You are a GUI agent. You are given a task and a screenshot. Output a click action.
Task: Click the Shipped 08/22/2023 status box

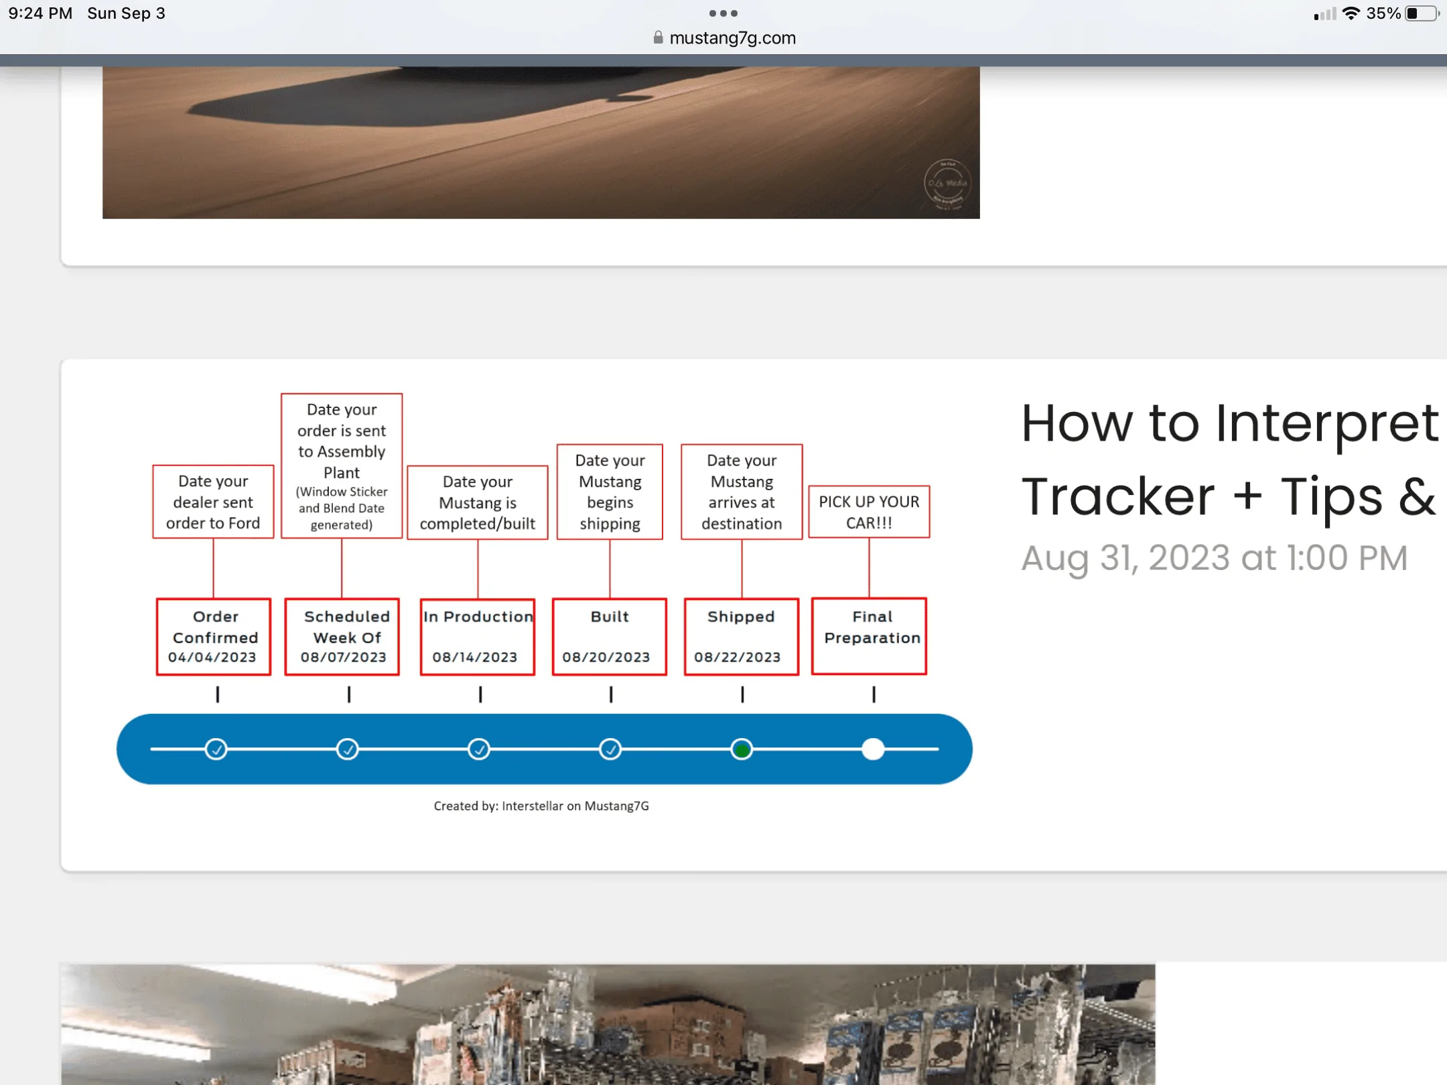(741, 636)
